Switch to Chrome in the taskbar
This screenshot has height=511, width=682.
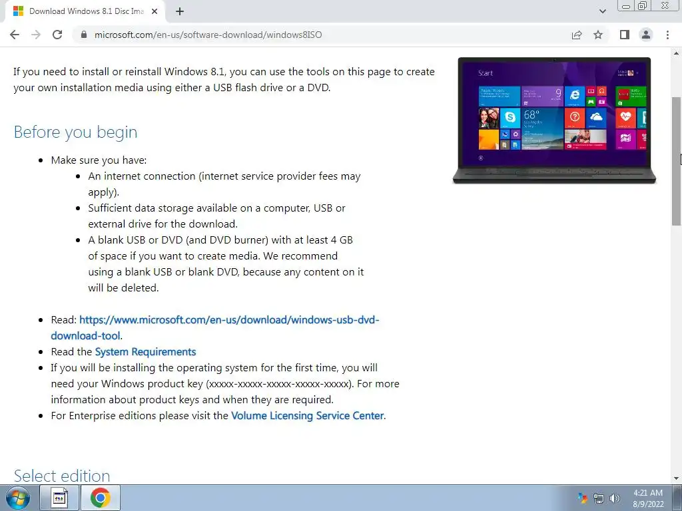pos(101,498)
